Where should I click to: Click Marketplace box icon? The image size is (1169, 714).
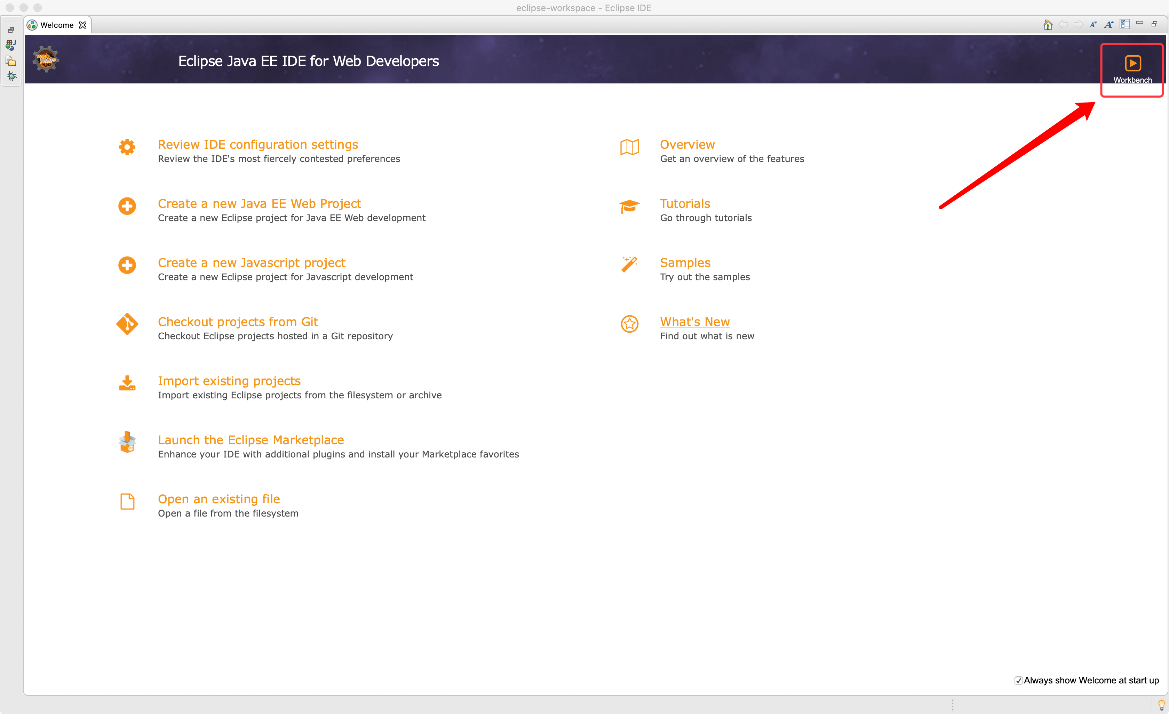127,442
